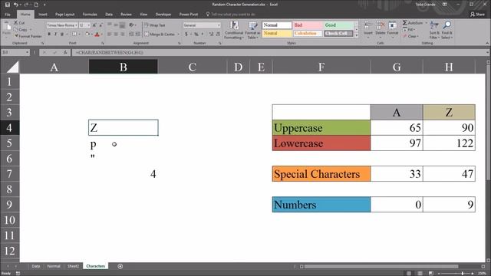Click the Cut scissors icon

[x=16, y=22]
